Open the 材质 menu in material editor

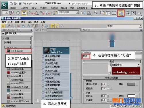coord(10,22)
